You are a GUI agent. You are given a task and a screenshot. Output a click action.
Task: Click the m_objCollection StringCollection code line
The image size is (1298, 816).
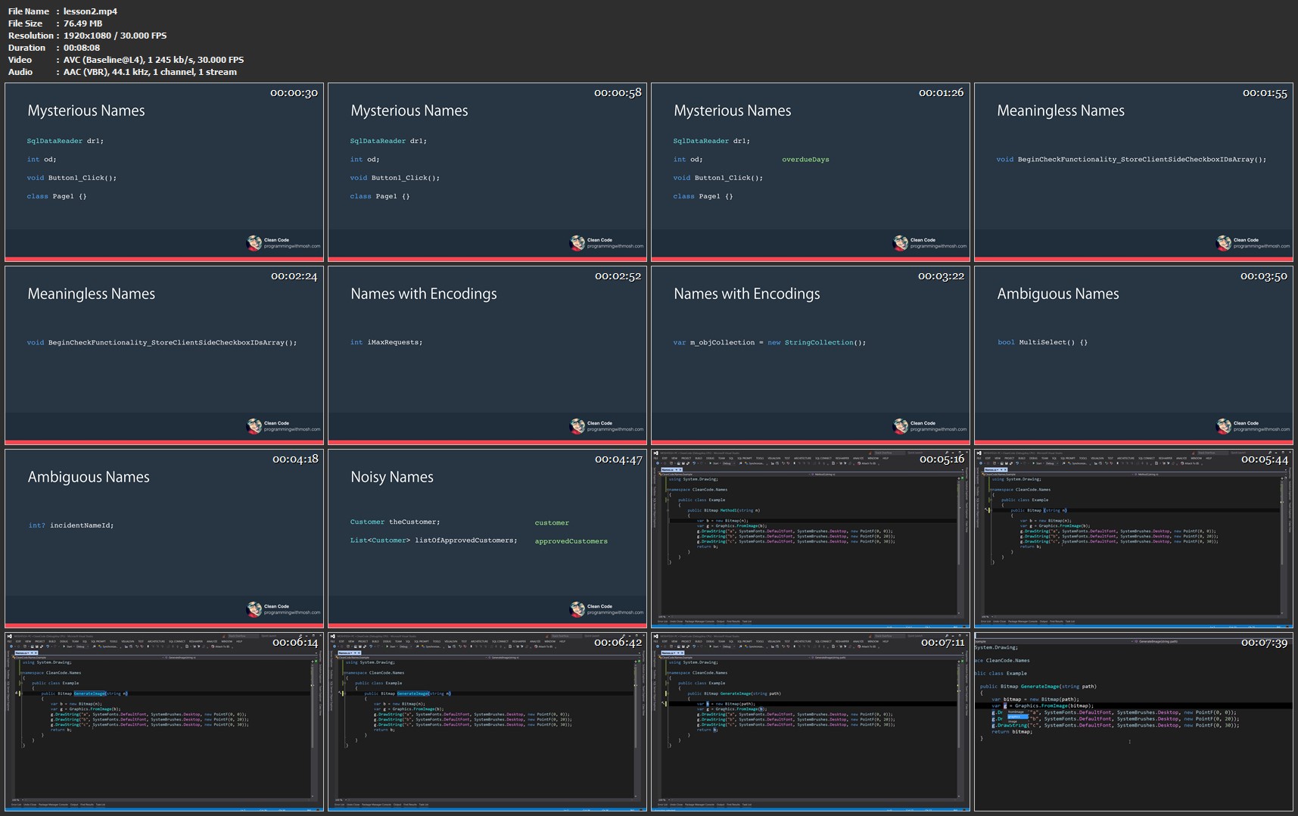pos(769,342)
